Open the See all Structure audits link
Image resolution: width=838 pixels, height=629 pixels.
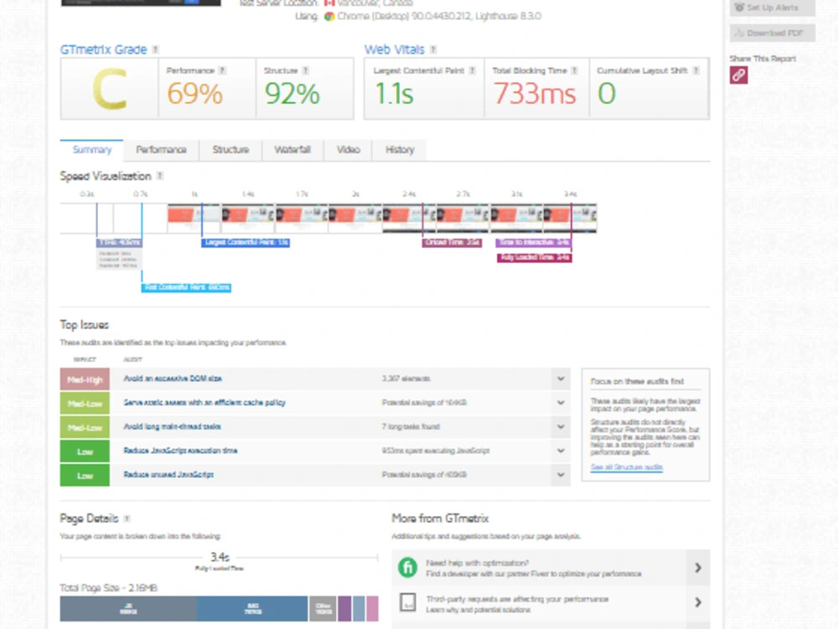(x=626, y=467)
